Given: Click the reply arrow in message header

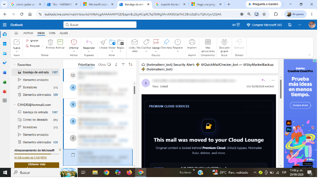Looking at the screenshot, I should 263,80.
